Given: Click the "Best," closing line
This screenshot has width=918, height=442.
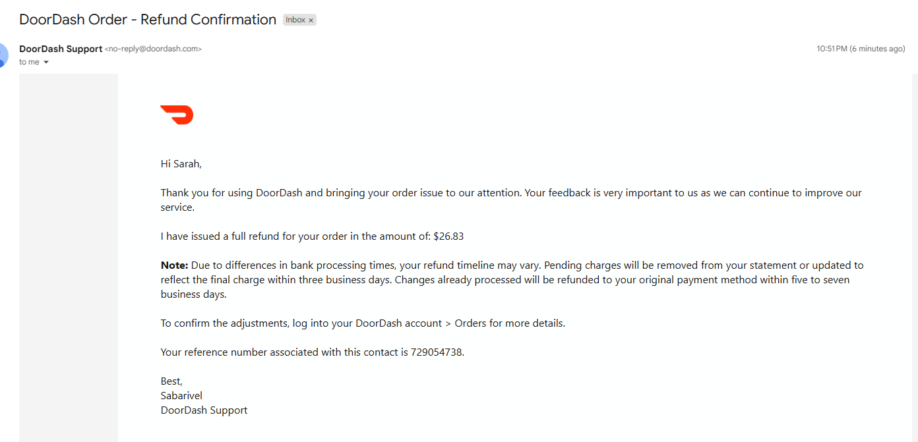Looking at the screenshot, I should [x=171, y=381].
